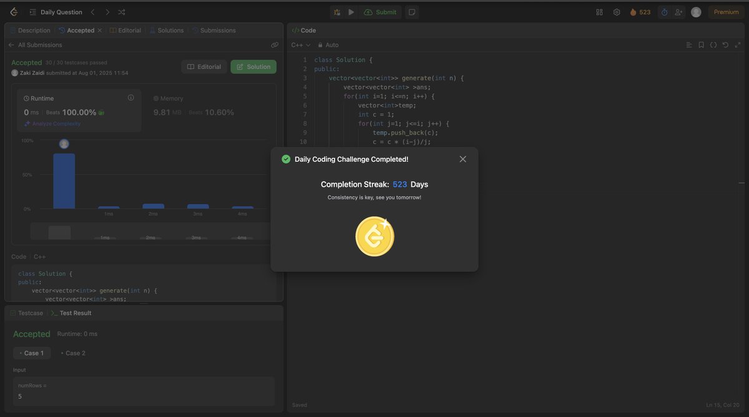Click the editor bookmark icon

coord(702,45)
